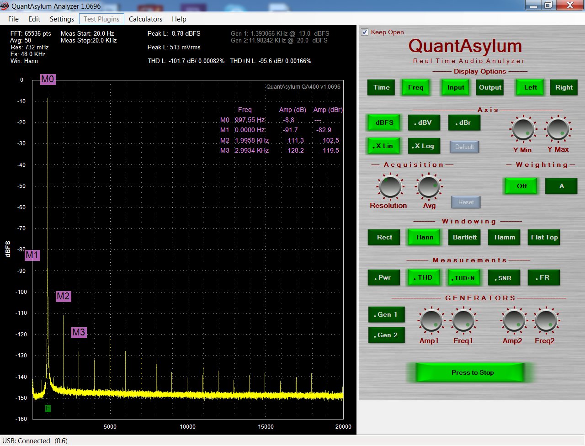Click the acquisition Reset button

tap(466, 202)
